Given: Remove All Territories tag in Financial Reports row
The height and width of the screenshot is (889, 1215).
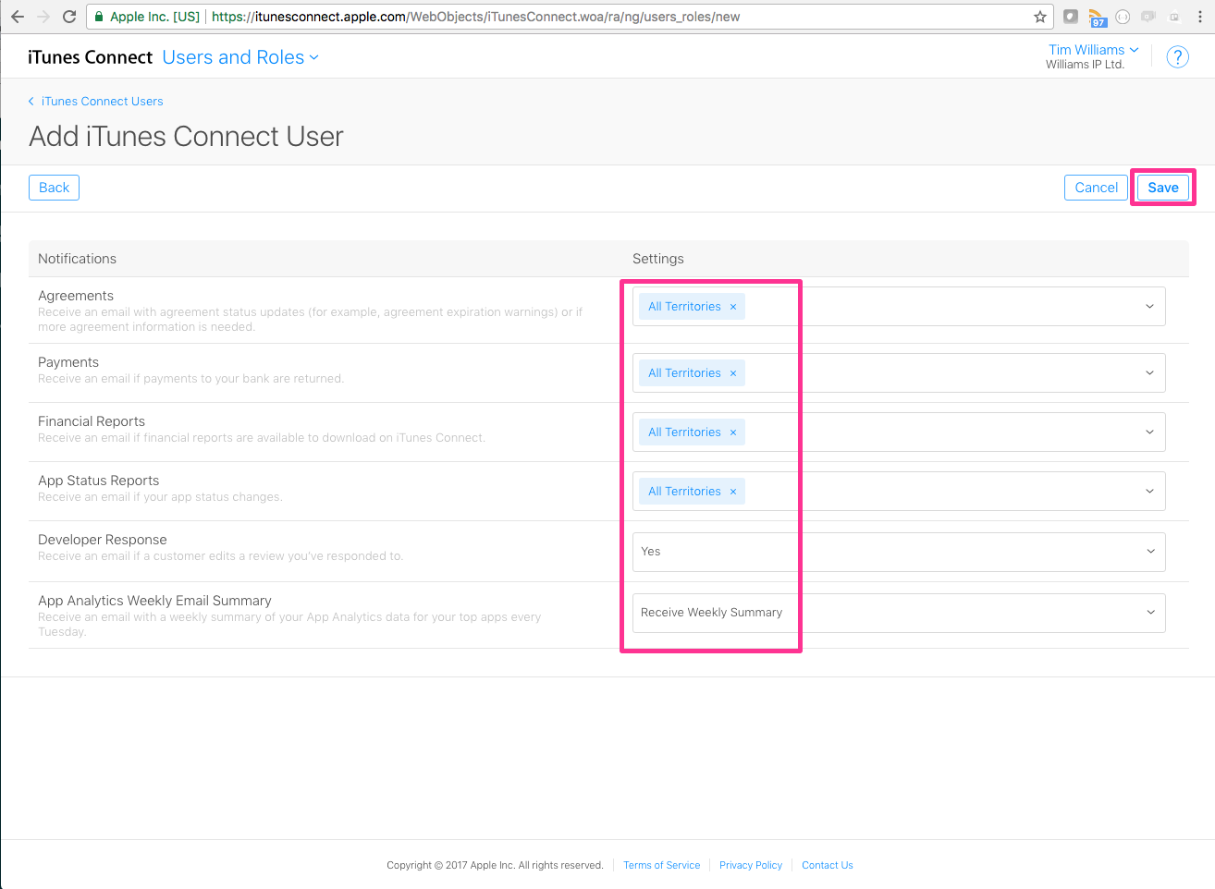Looking at the screenshot, I should [x=733, y=432].
